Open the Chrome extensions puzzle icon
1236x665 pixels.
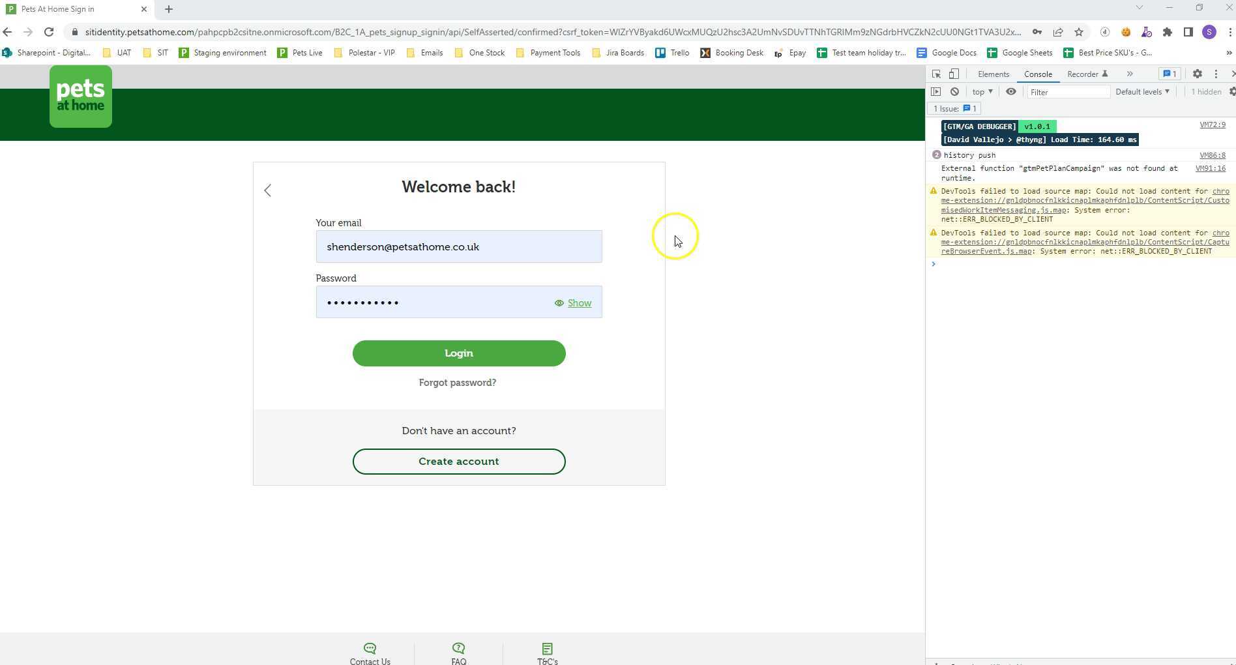click(1168, 32)
